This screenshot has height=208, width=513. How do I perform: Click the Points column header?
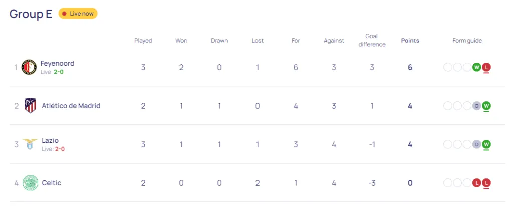coord(410,41)
